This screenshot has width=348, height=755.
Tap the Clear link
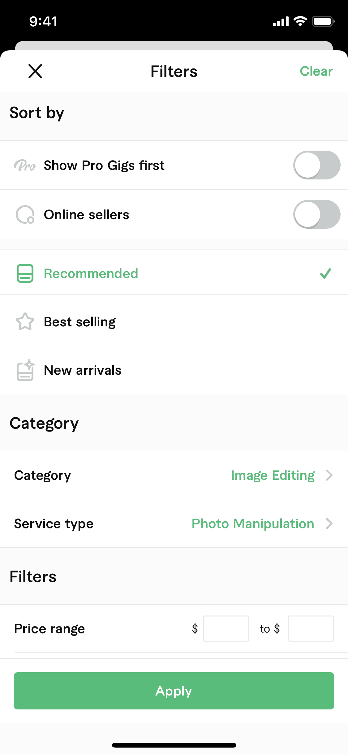pyautogui.click(x=316, y=71)
